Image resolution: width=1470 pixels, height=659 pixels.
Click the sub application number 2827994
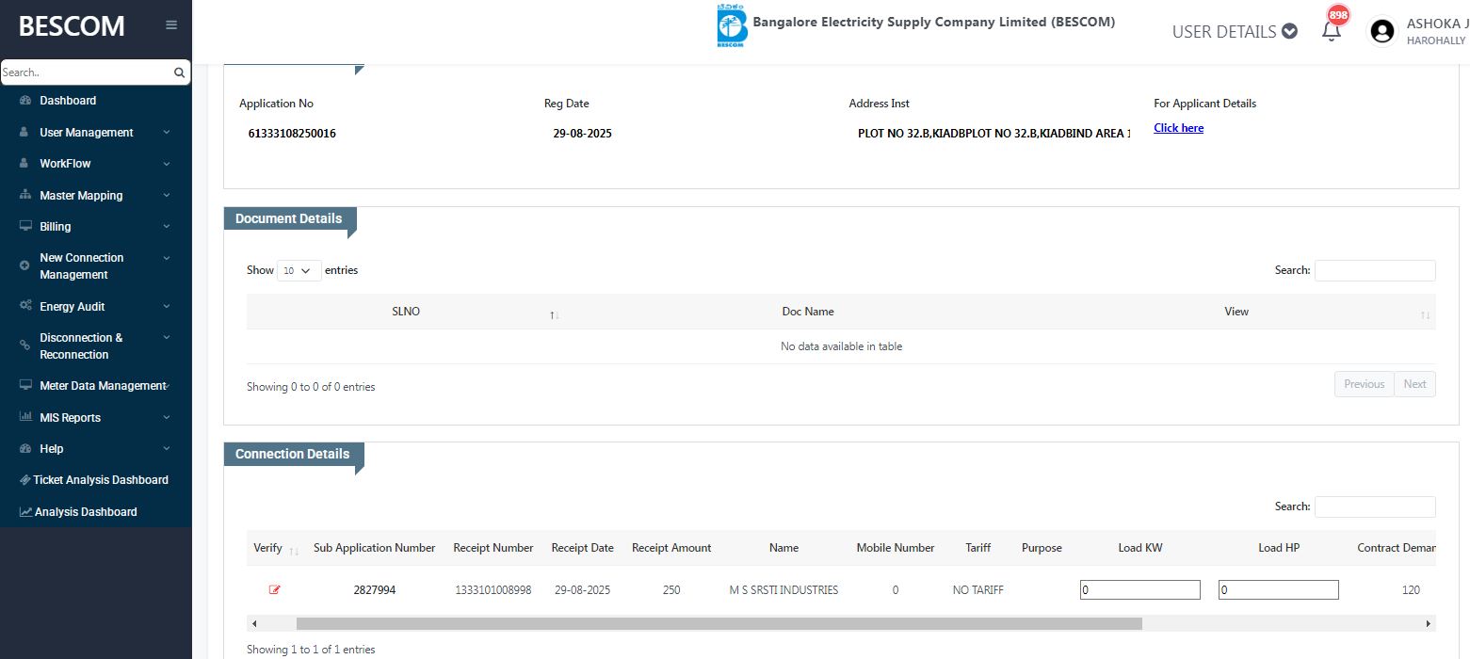click(375, 590)
